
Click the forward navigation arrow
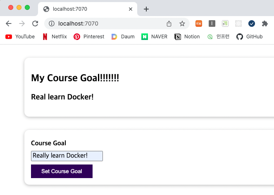point(22,23)
